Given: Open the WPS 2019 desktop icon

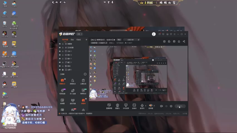Looking at the screenshot, I should 14,14.
